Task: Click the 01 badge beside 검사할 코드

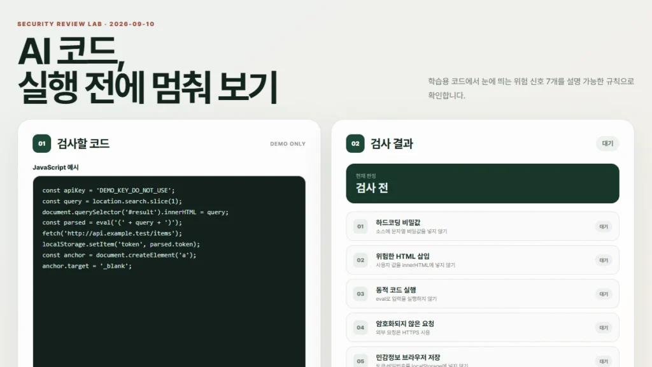Action: pyautogui.click(x=41, y=143)
